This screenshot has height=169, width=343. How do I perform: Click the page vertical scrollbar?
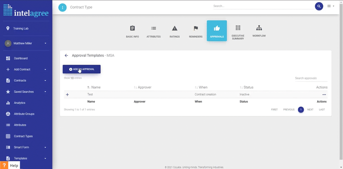pos(341,82)
